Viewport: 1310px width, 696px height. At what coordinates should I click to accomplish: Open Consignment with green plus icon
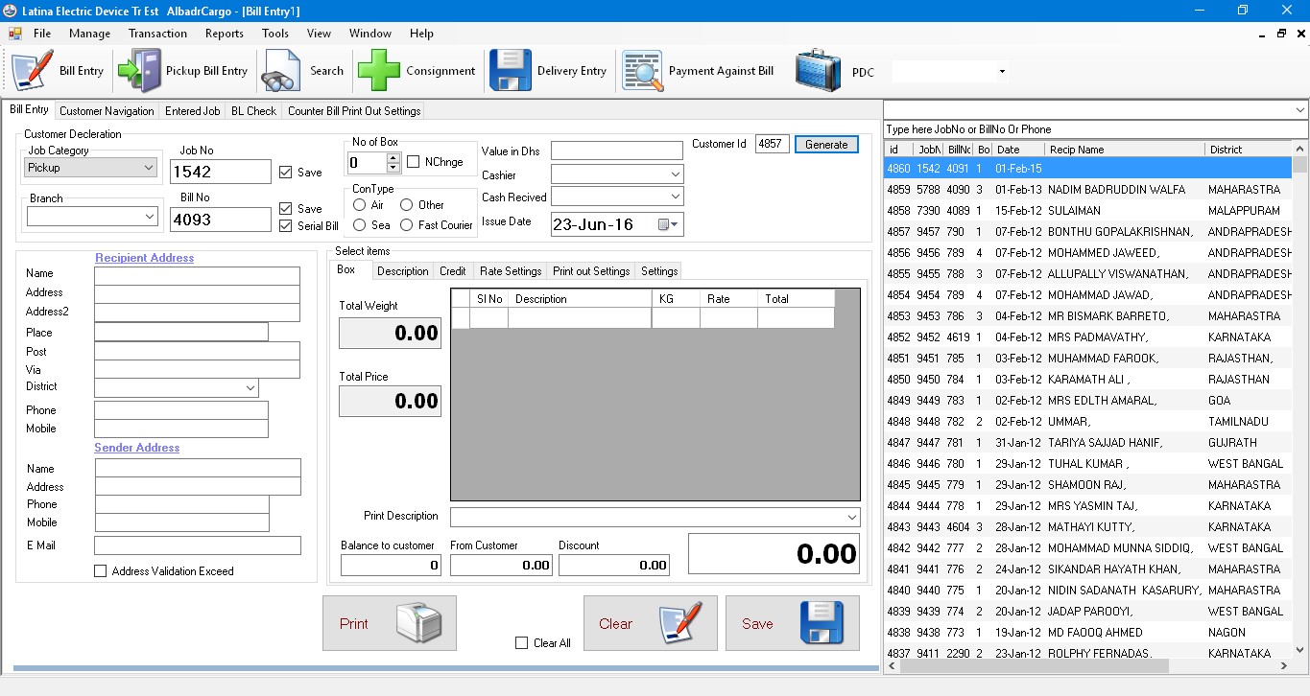(379, 71)
